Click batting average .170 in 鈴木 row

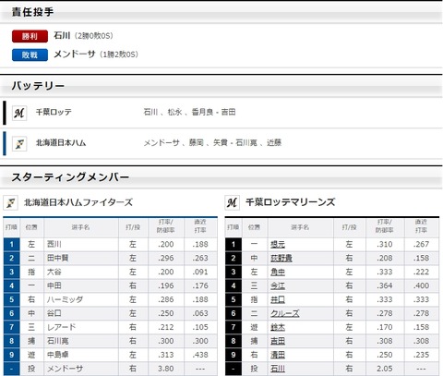(385, 327)
